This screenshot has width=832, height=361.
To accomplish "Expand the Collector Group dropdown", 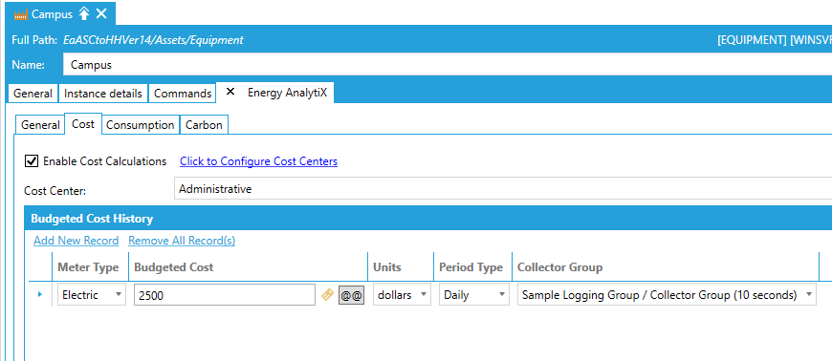I will coord(667,295).
